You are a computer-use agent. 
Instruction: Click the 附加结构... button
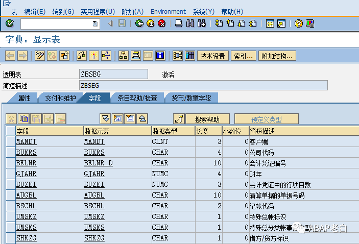pyautogui.click(x=277, y=56)
